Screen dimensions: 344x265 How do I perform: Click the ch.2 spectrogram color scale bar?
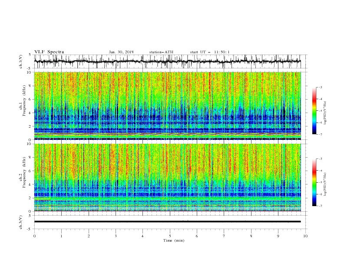(x=314, y=182)
